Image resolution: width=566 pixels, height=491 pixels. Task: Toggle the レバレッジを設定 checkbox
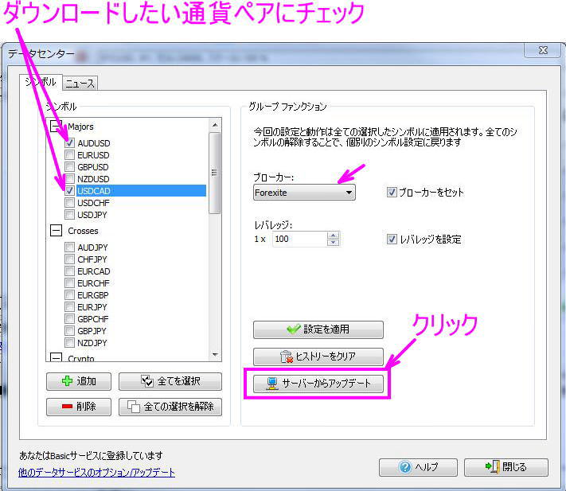[x=392, y=240]
